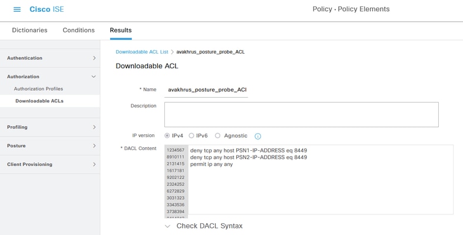Image resolution: width=463 pixels, height=235 pixels.
Task: Click the Name input field
Action: coord(206,90)
